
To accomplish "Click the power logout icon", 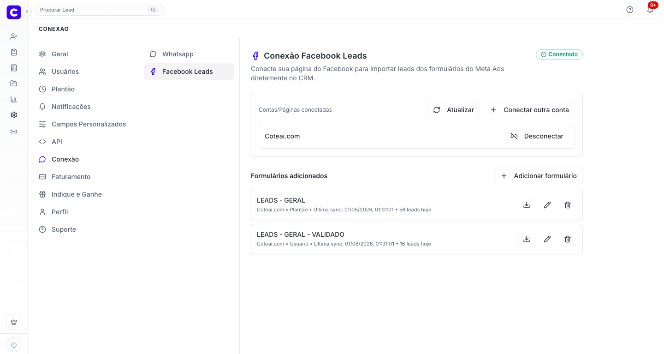I will pyautogui.click(x=14, y=345).
